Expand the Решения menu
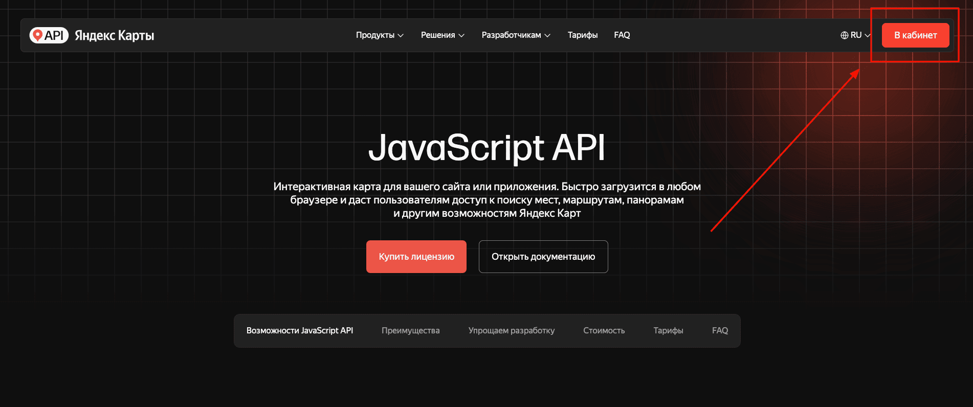The image size is (973, 407). [x=443, y=35]
